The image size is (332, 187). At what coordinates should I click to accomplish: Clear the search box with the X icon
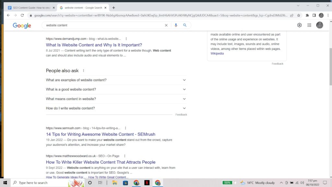coord(166,25)
